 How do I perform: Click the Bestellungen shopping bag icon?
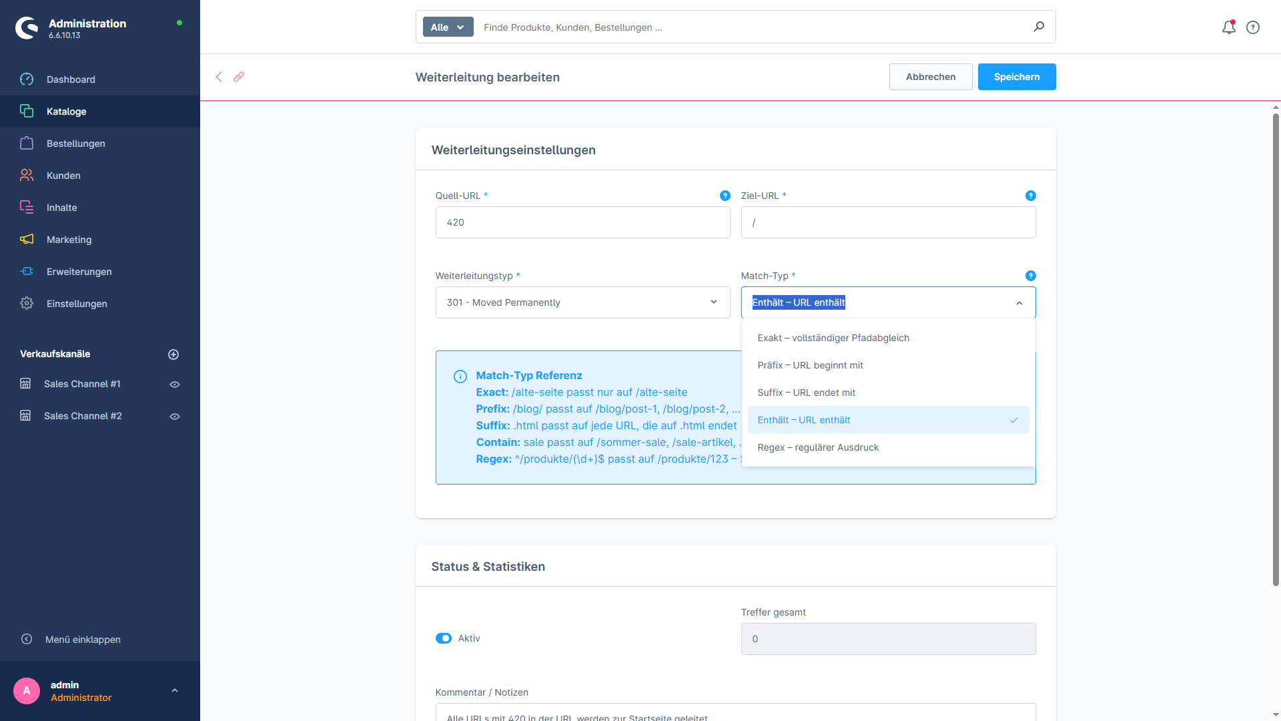tap(27, 144)
